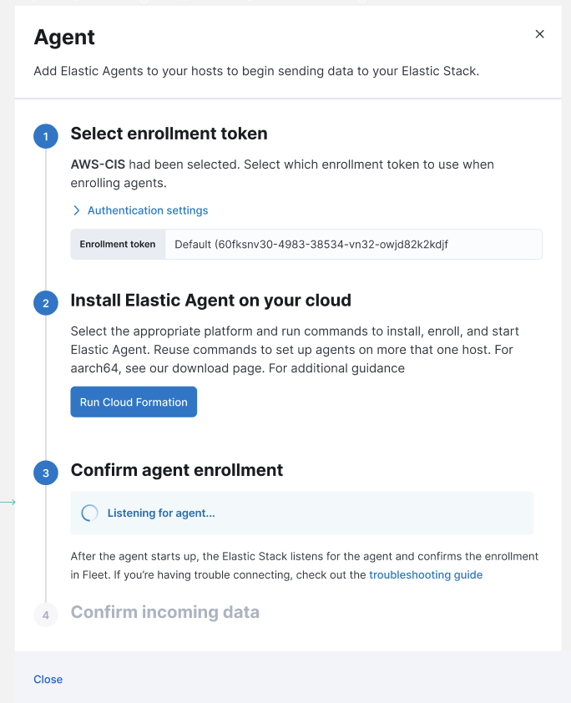Viewport: 571px width, 703px height.
Task: Click the Run Cloud Formation button
Action: [x=134, y=402]
